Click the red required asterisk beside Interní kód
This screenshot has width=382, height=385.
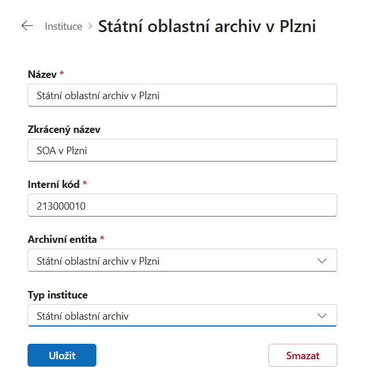(x=85, y=183)
